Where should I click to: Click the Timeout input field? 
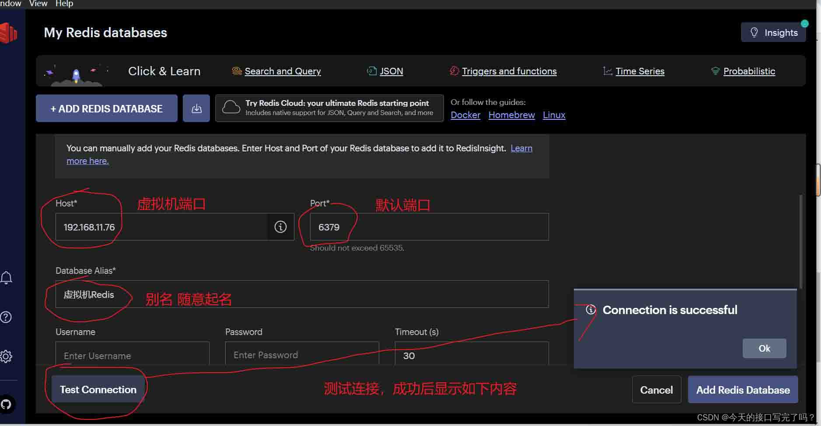pos(472,353)
